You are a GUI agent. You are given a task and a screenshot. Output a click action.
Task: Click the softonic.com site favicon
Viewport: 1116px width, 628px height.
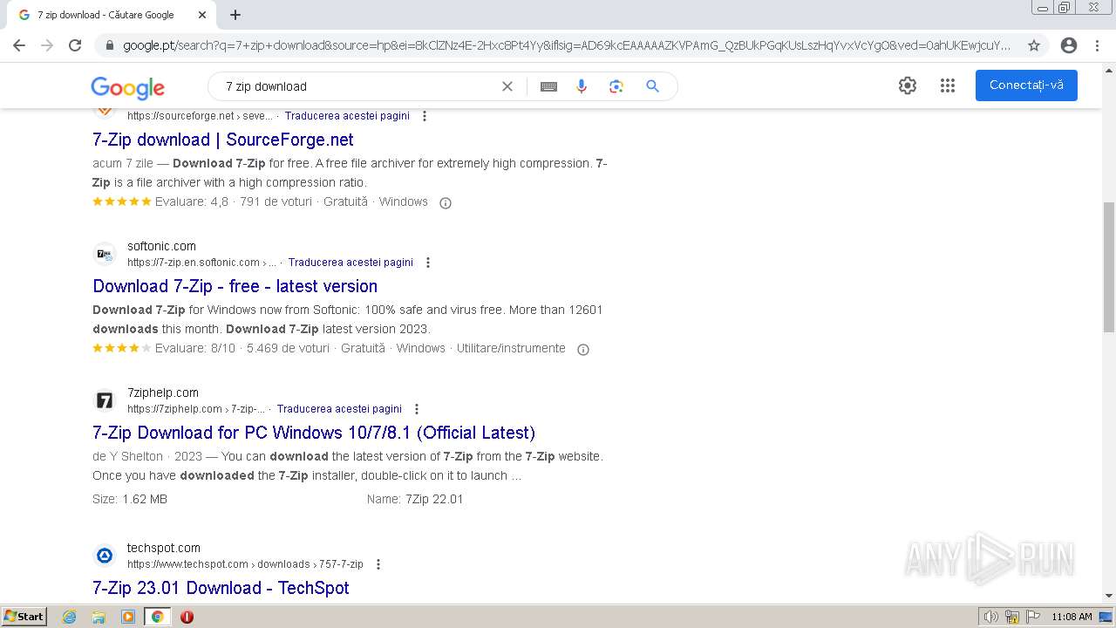105,254
